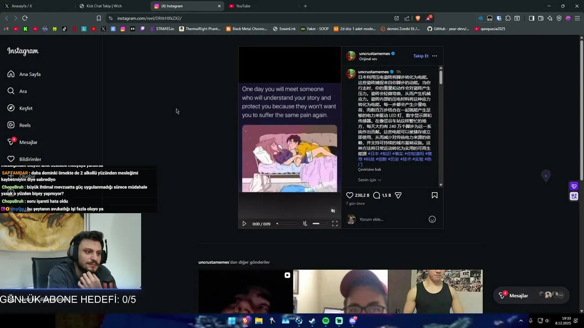
Task: Click Çevirisine bak to translate the caption
Action: pos(370,169)
